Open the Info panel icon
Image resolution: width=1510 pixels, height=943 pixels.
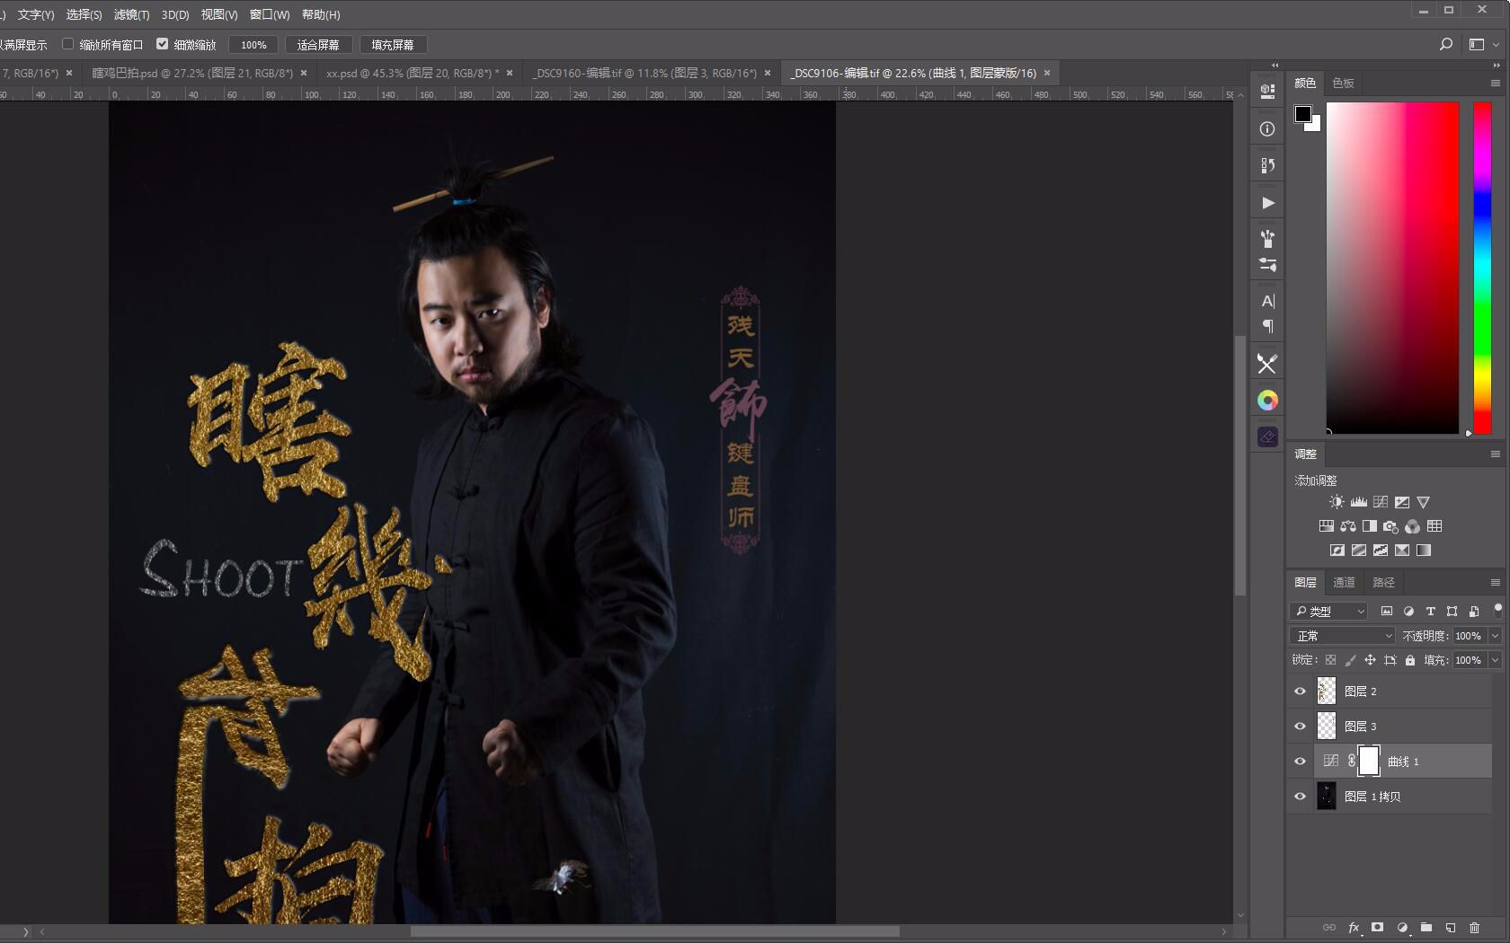pyautogui.click(x=1266, y=128)
